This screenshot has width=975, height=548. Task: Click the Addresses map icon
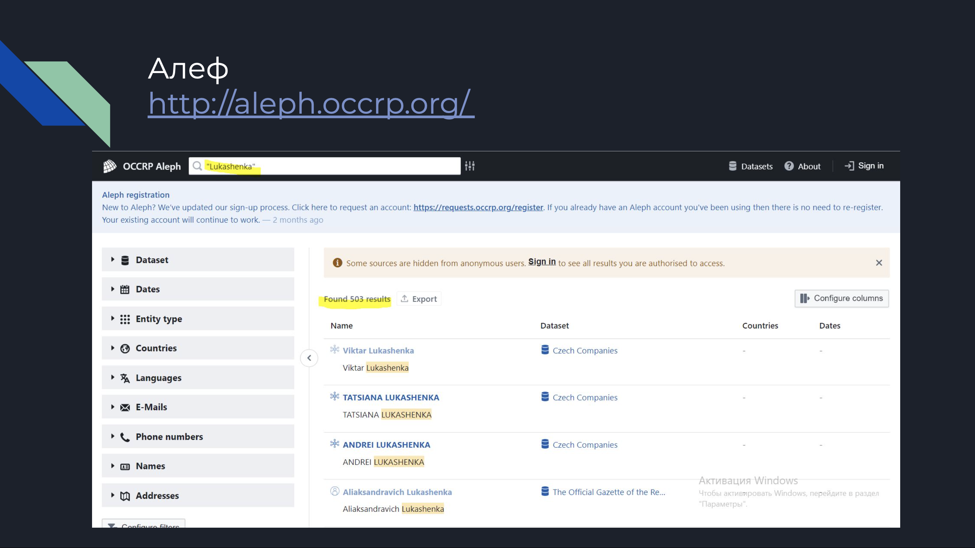[x=125, y=496]
